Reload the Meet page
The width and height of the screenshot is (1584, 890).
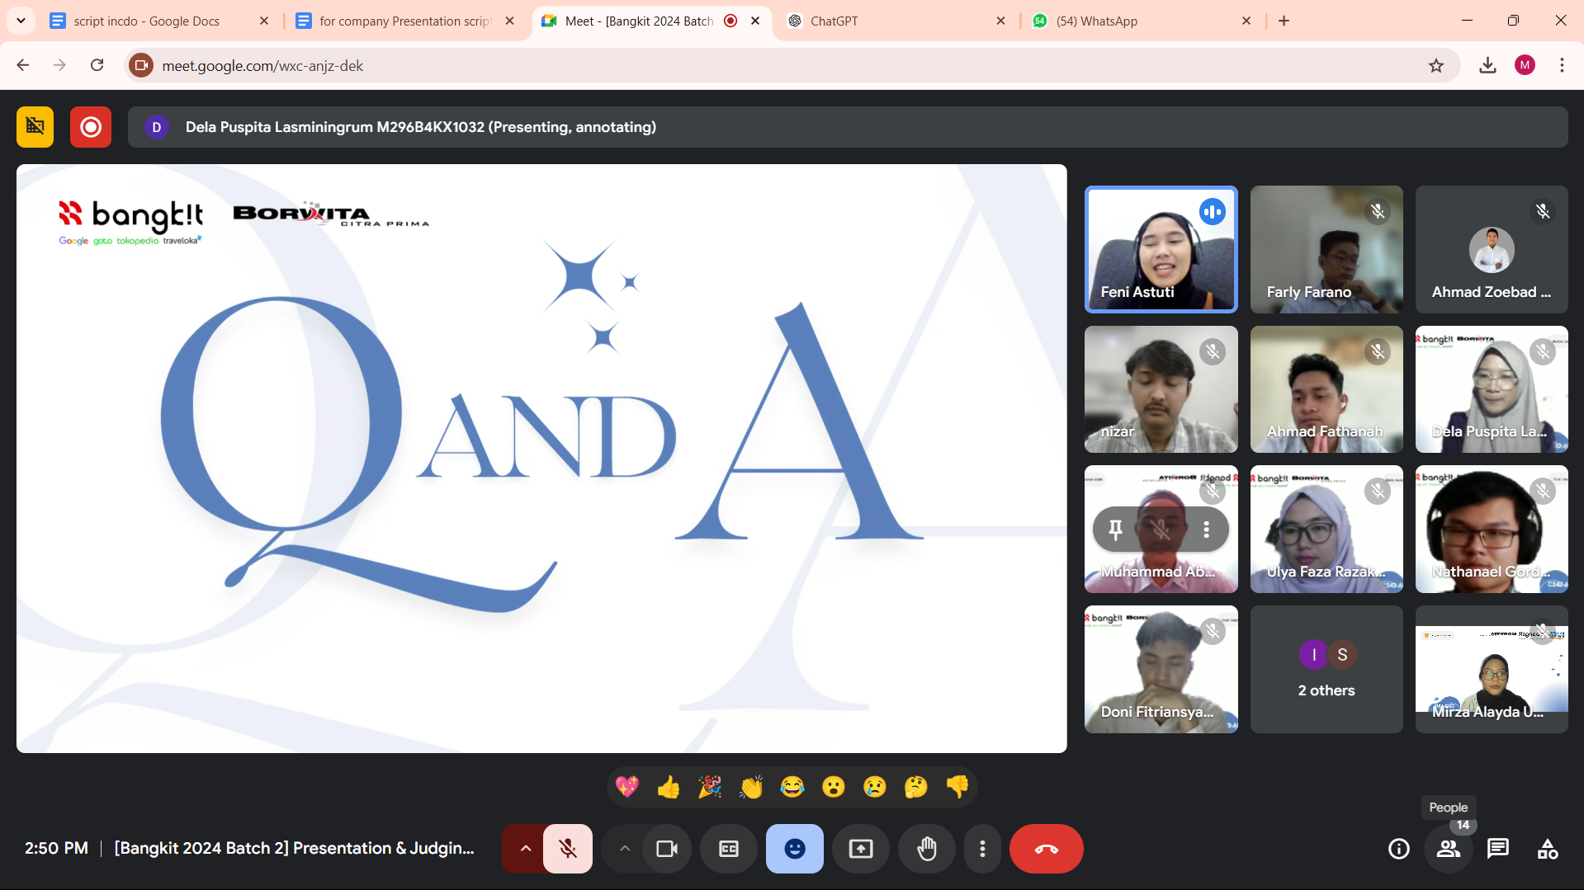97,65
